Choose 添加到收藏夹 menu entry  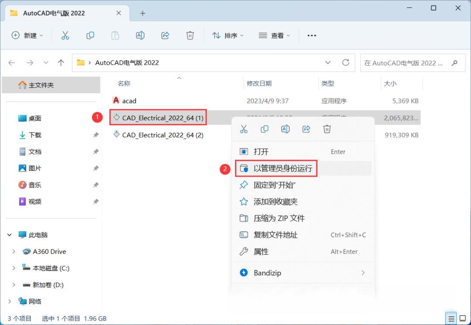pyautogui.click(x=303, y=202)
